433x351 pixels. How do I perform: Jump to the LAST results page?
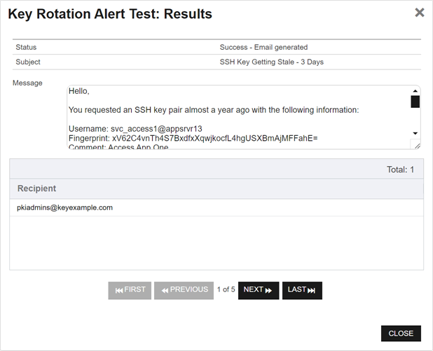(302, 290)
